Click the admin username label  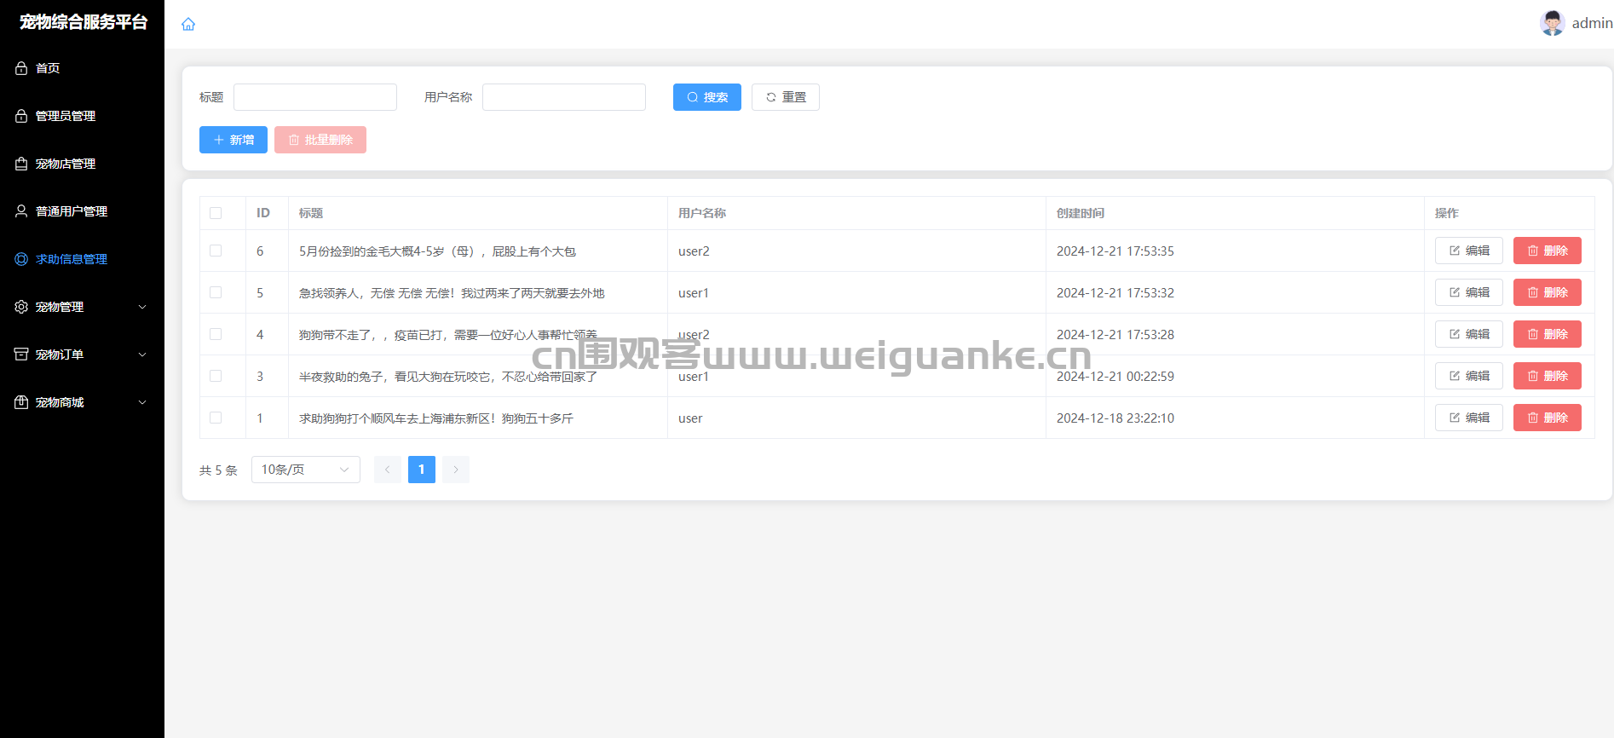(1592, 23)
